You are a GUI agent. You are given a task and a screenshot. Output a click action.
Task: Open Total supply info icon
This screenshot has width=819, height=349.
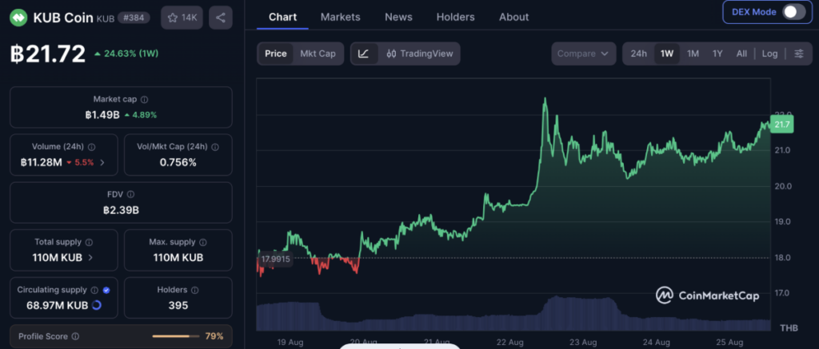[89, 242]
